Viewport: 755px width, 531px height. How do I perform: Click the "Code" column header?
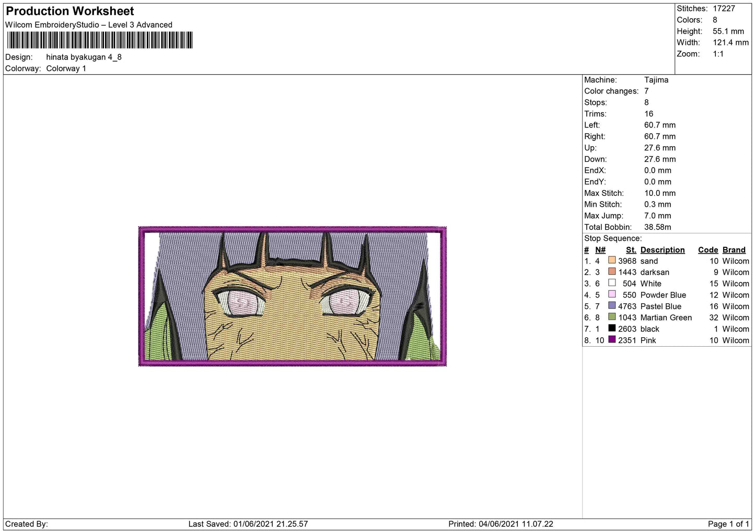tap(708, 250)
